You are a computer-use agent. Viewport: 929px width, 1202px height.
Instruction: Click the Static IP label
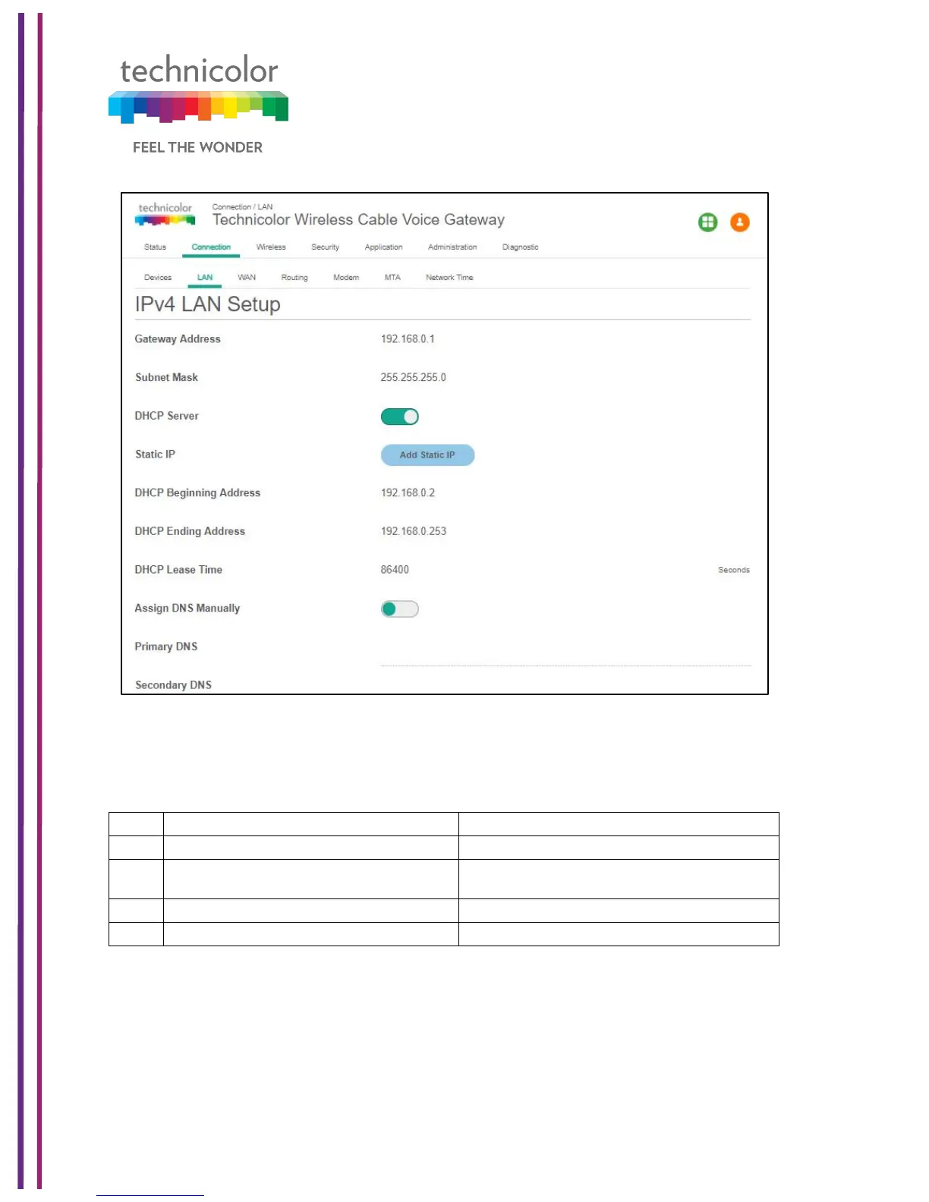pos(155,455)
